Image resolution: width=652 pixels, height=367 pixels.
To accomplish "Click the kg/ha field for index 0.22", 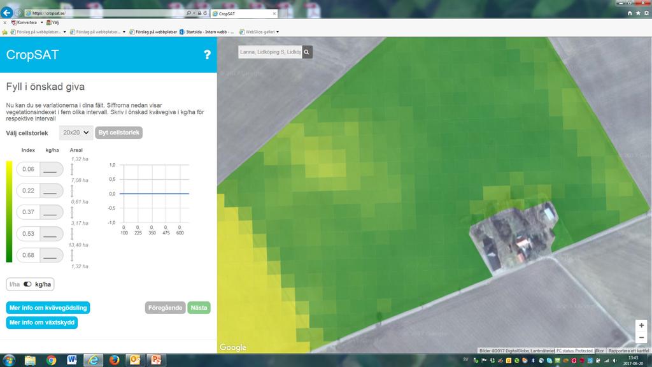I will click(x=50, y=191).
